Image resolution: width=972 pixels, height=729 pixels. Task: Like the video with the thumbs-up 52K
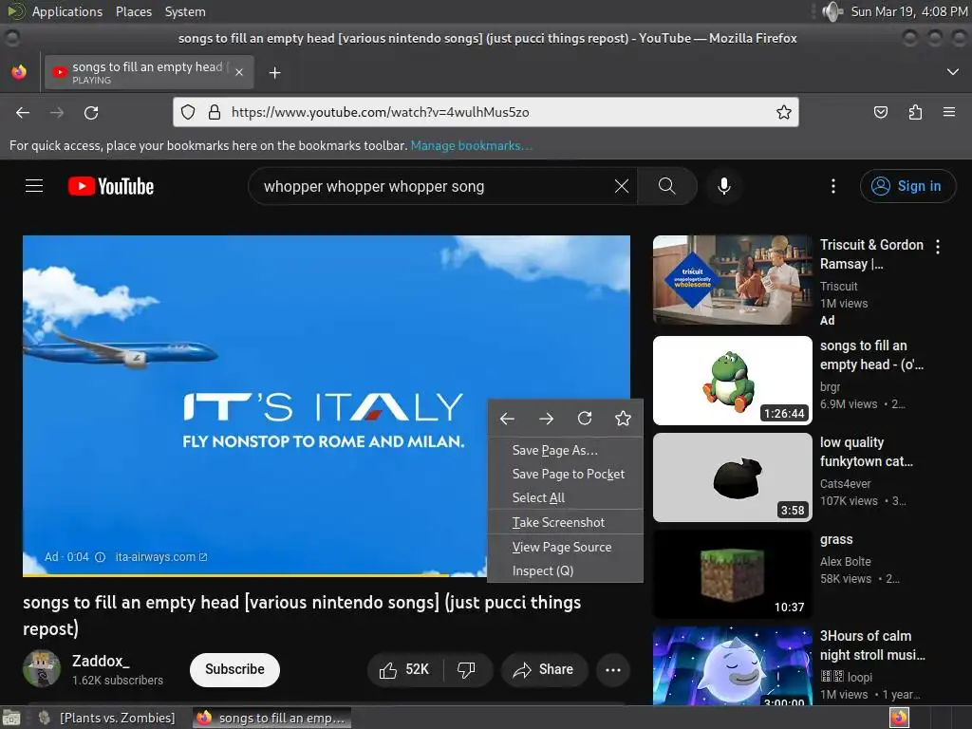404,669
